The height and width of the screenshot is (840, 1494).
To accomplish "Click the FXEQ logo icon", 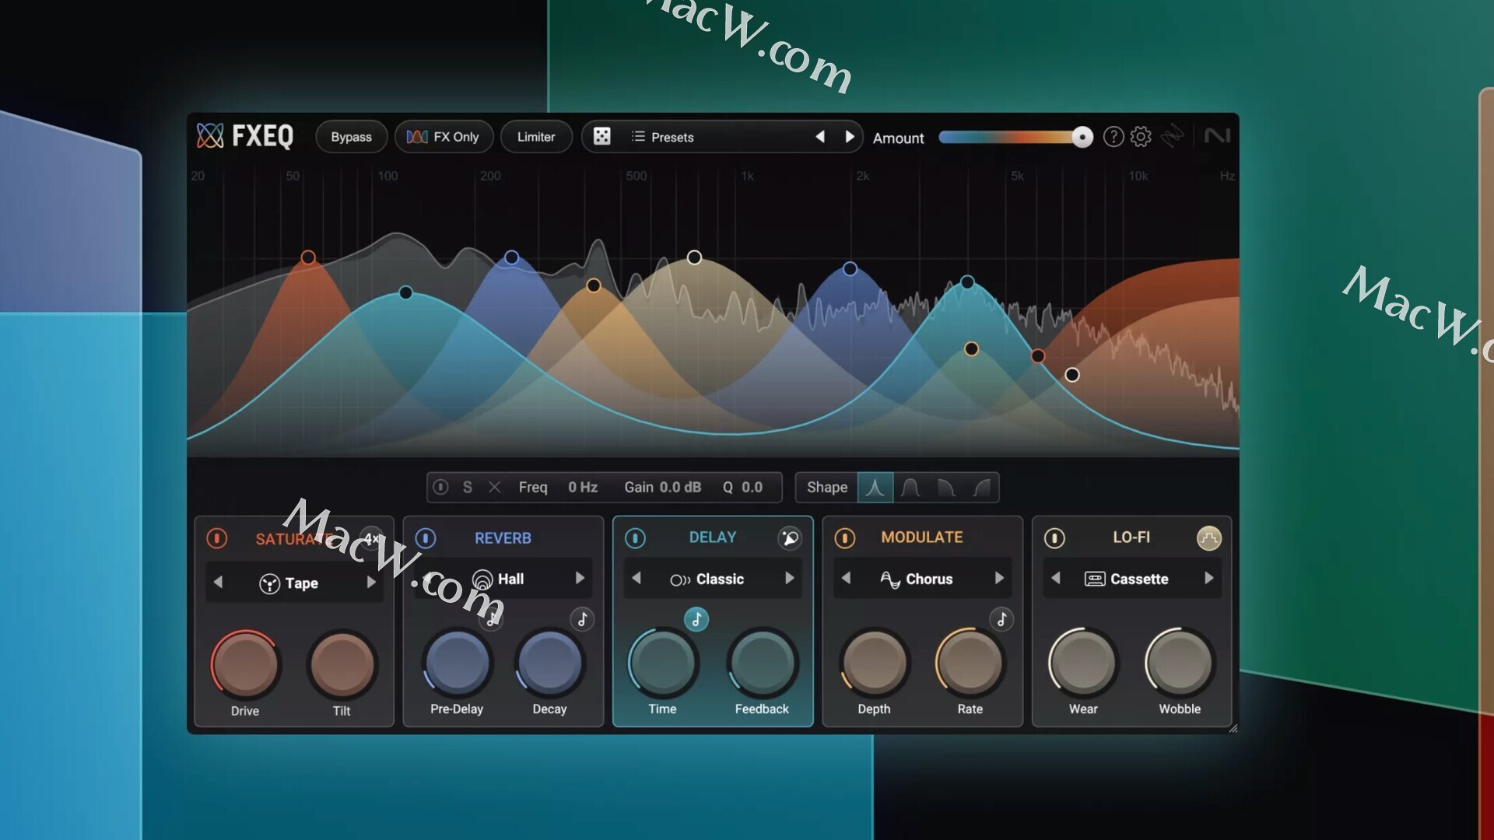I will tap(210, 136).
